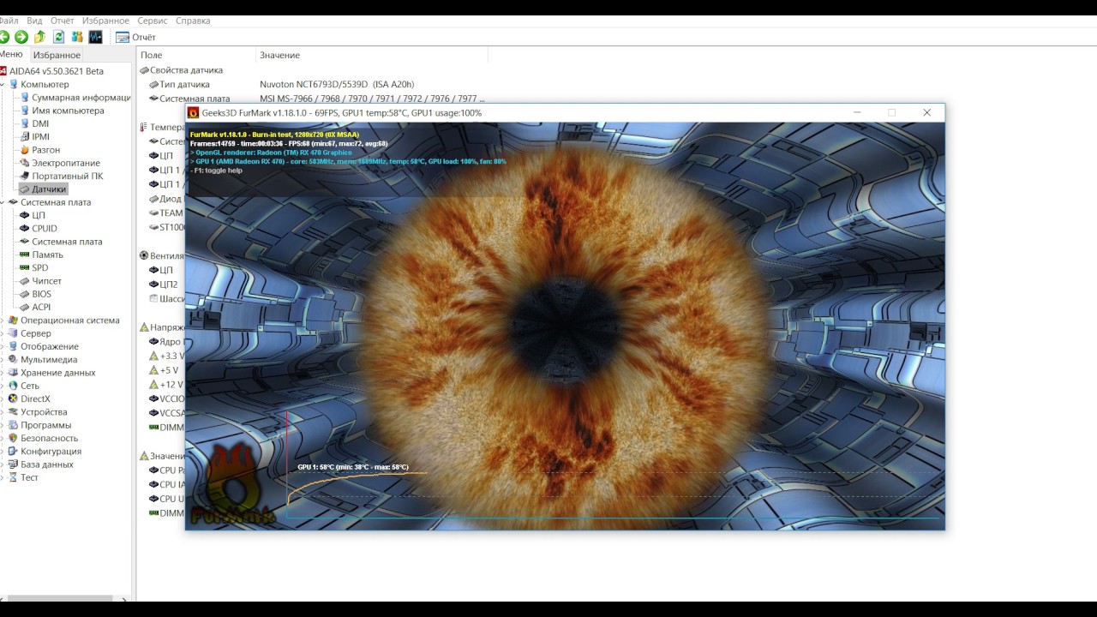Open the Справка menu
This screenshot has height=617, width=1097.
click(x=193, y=21)
